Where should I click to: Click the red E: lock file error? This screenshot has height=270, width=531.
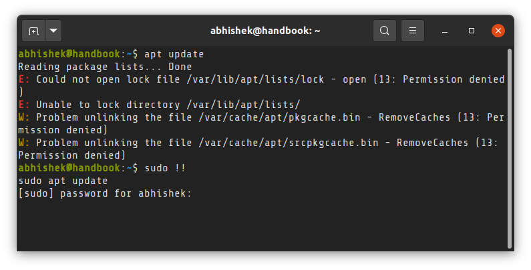point(24,79)
